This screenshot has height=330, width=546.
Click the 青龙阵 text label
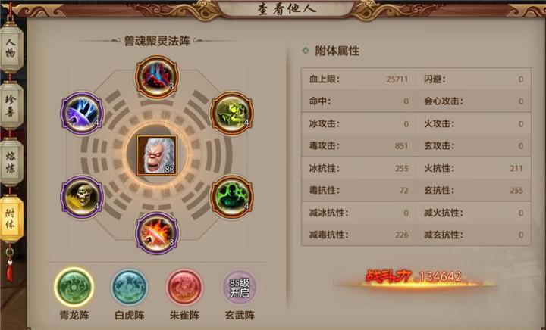(x=74, y=315)
